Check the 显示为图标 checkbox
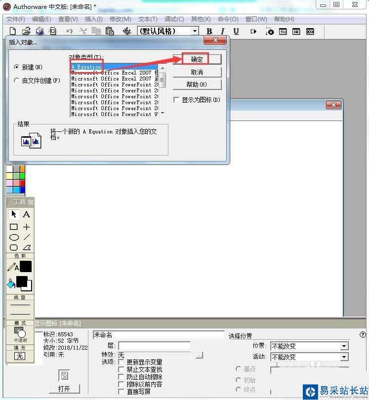The height and width of the screenshot is (400, 369). 176,100
